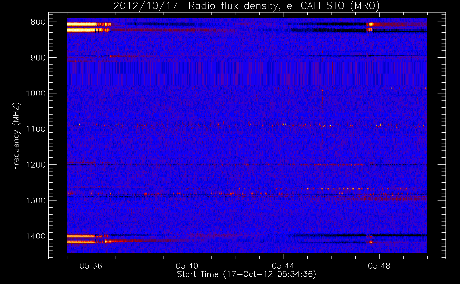Click the 05:36 time axis label
The image size is (460, 284).
pyautogui.click(x=91, y=266)
